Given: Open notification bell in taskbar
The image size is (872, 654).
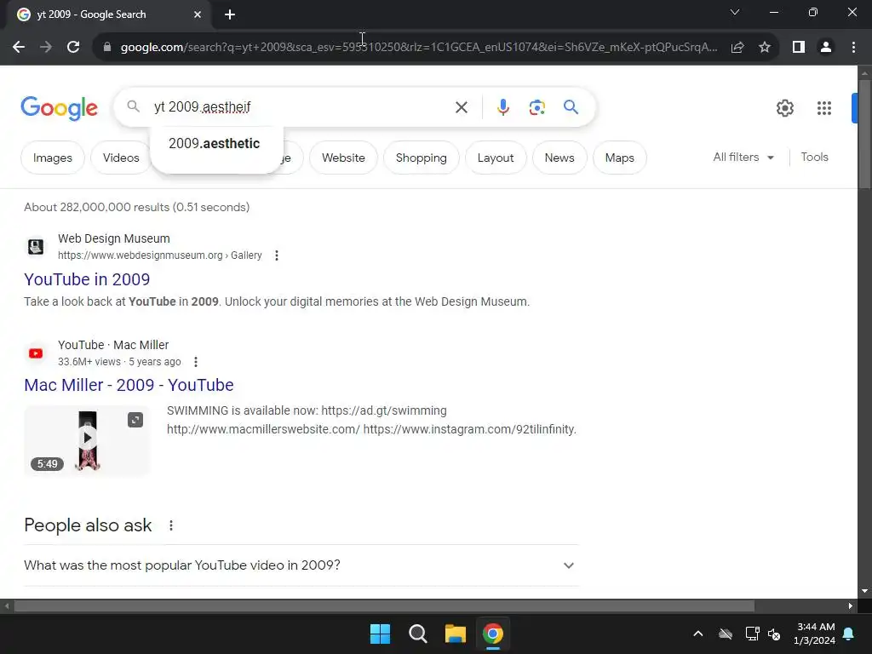Looking at the screenshot, I should pos(849,634).
